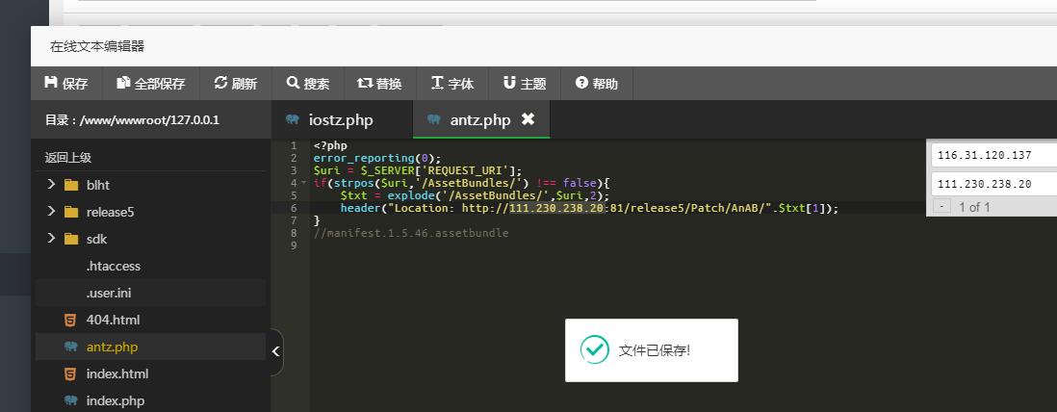
Task: Open the Font (字体) settings
Action: (x=452, y=84)
